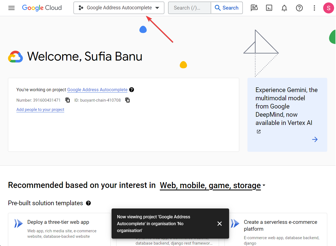
Task: Click help icon next to project name
Action: [132, 90]
